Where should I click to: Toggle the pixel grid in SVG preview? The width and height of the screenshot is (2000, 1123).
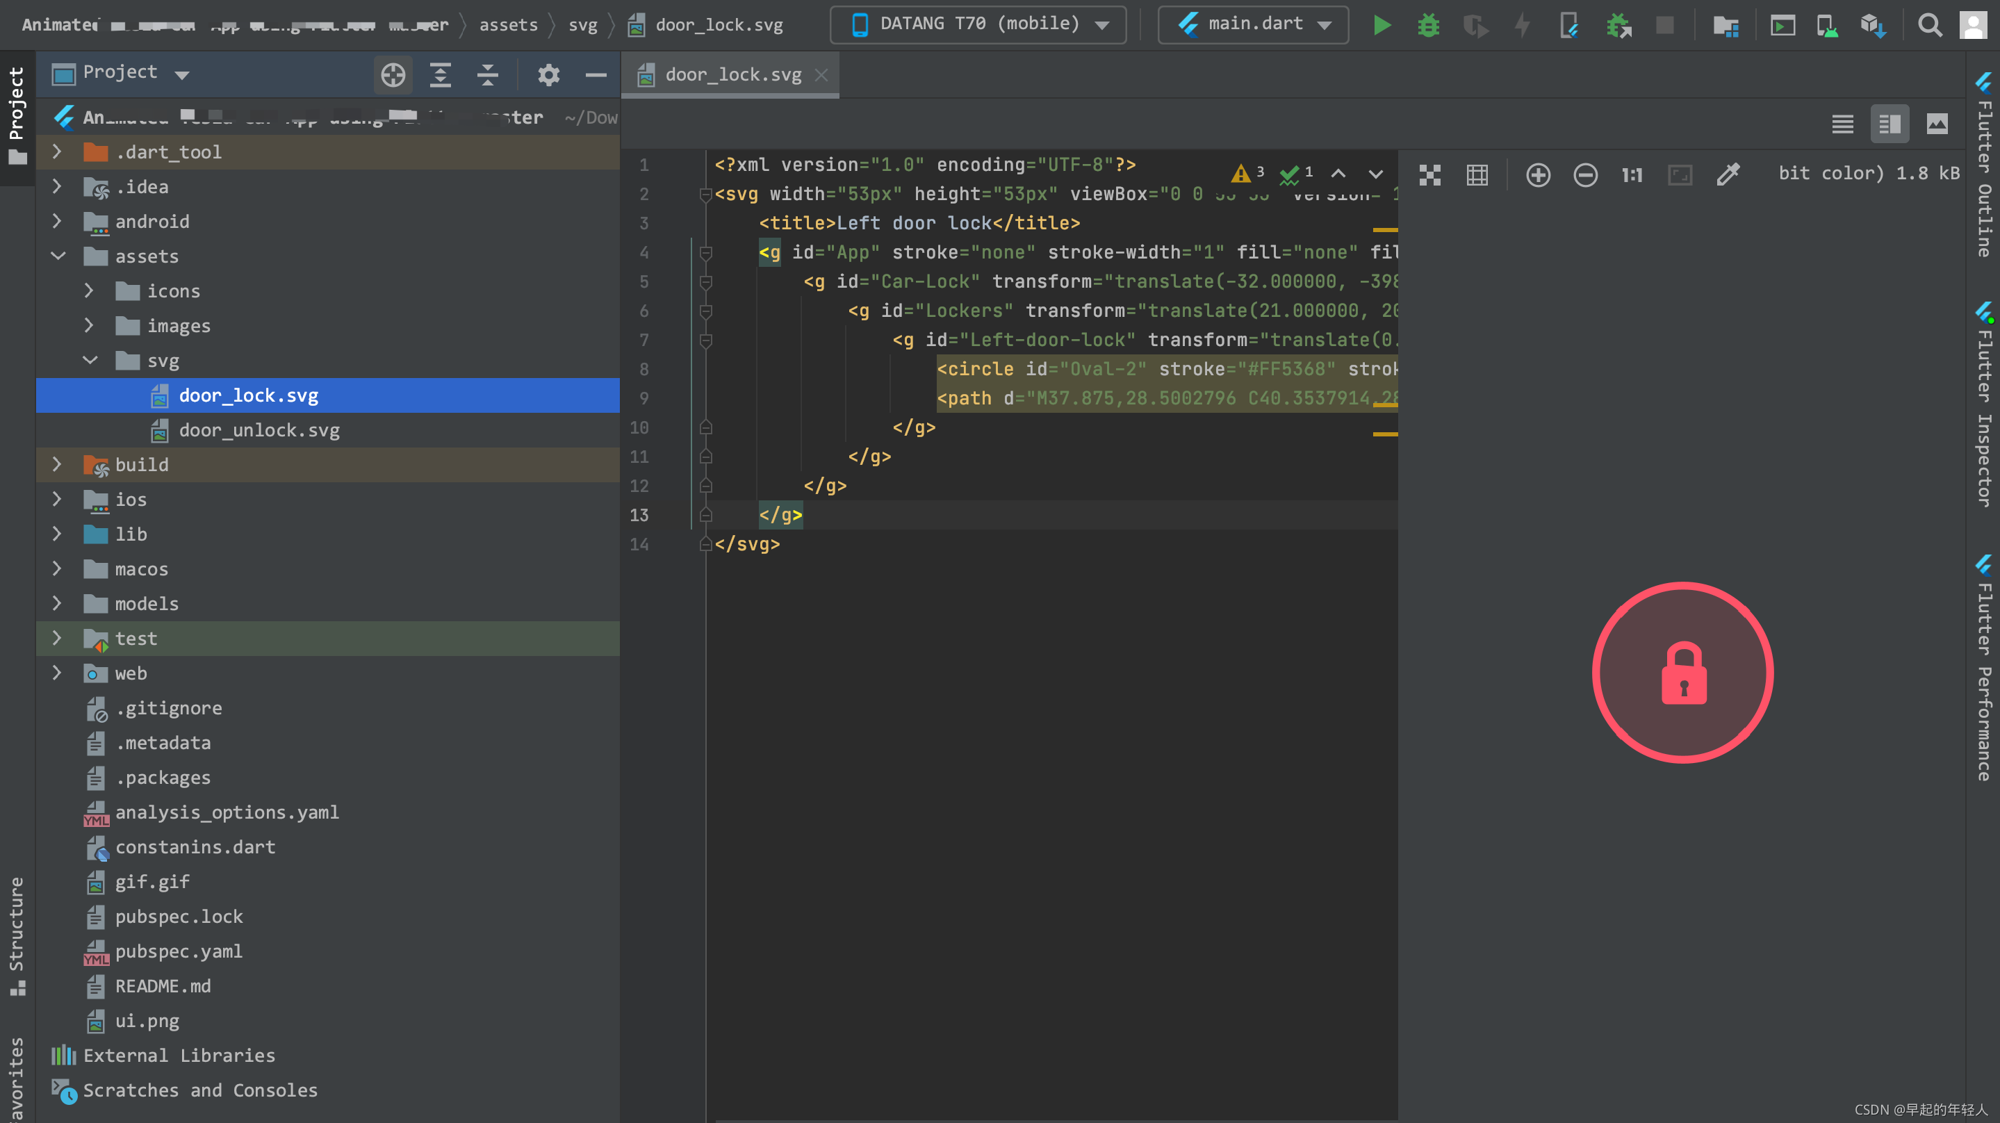coord(1477,174)
